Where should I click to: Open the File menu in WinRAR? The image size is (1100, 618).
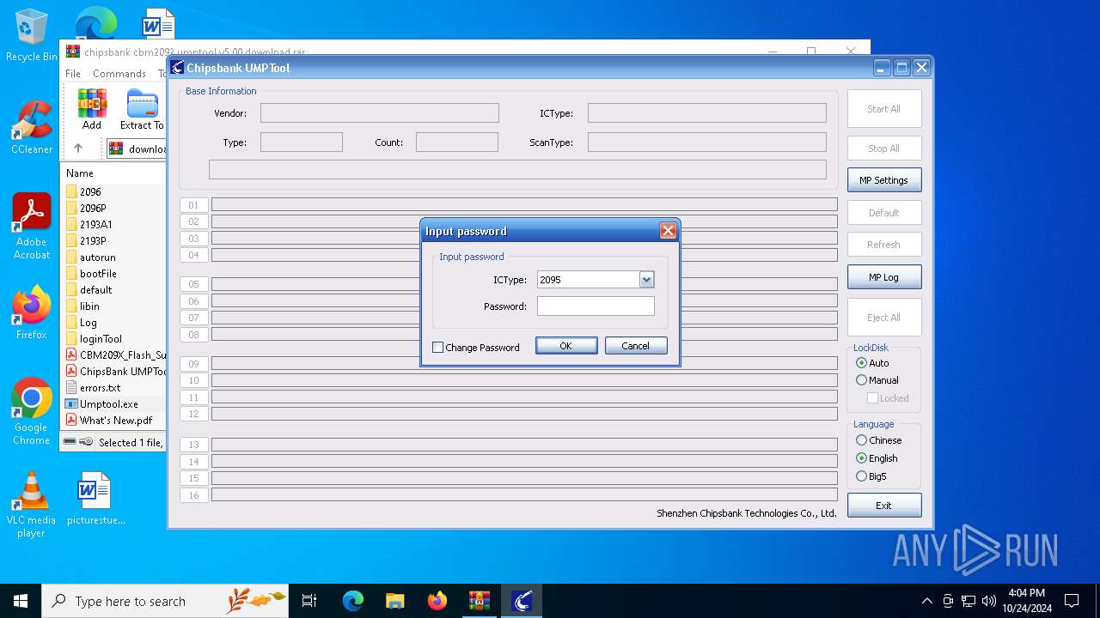click(73, 74)
